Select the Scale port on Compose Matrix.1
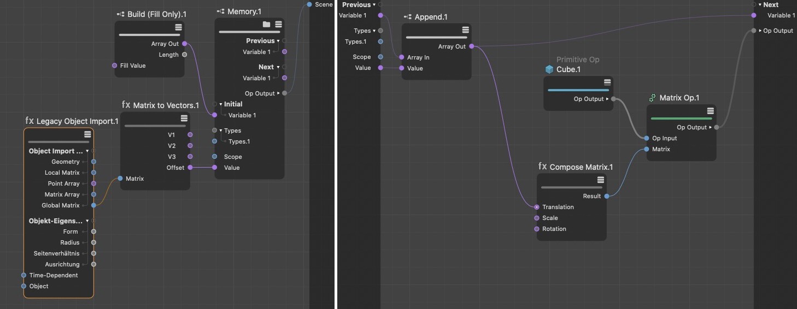This screenshot has width=797, height=309. [537, 218]
